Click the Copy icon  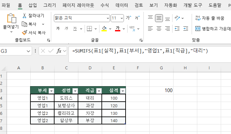(24, 24)
